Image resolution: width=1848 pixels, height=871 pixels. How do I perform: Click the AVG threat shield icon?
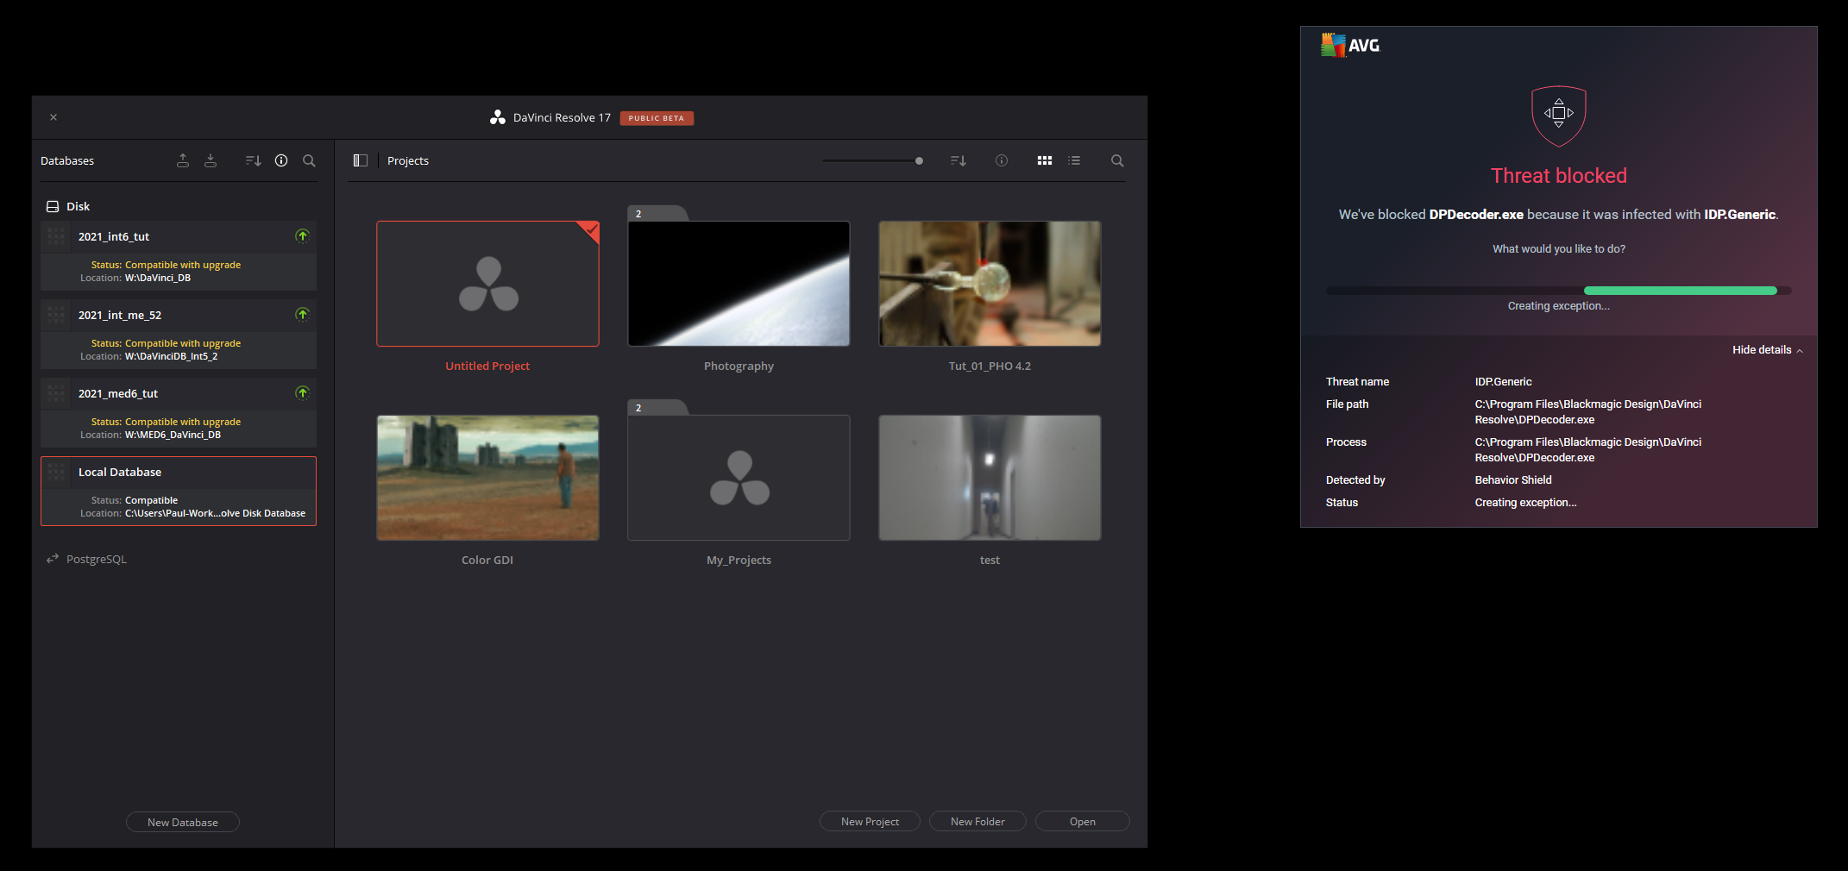tap(1559, 116)
